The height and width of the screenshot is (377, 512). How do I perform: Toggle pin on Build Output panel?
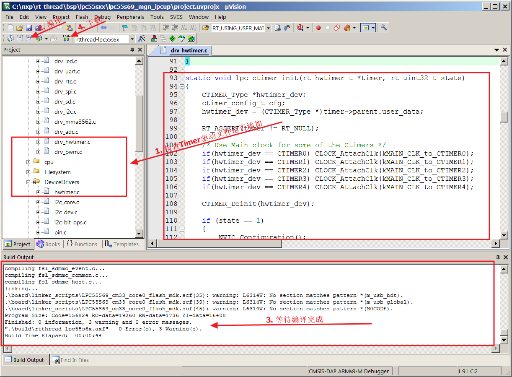[x=498, y=257]
